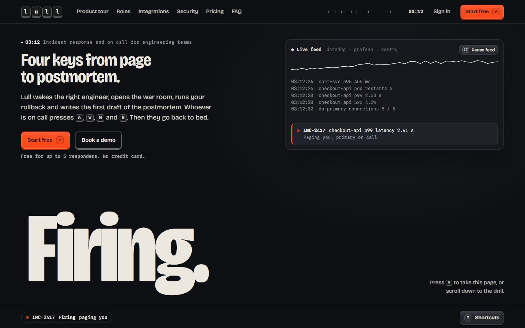525x328 pixels.
Task: Select the checkout-api pod restarts row
Action: click(x=394, y=89)
